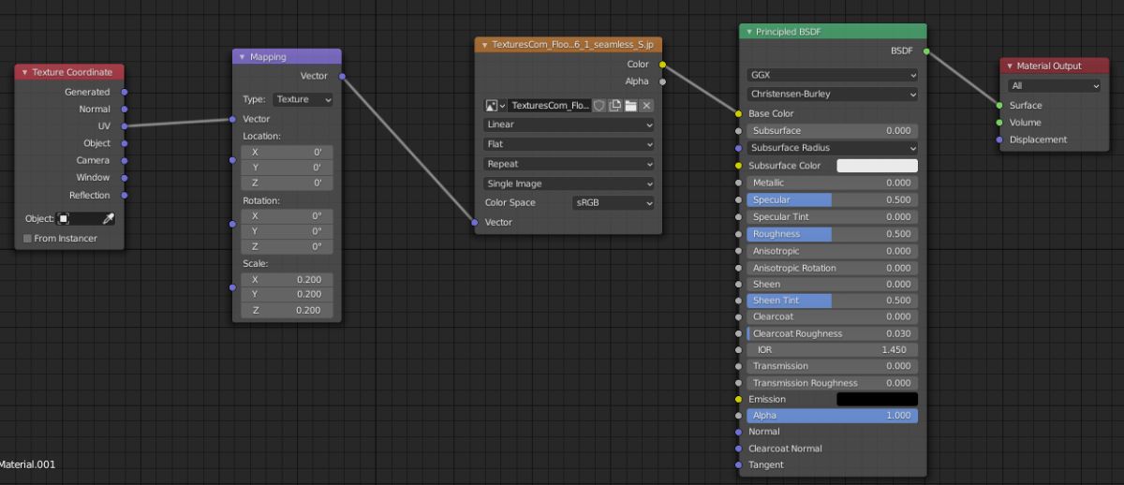Click the Generated output socket
1124x485 pixels.
coord(125,92)
